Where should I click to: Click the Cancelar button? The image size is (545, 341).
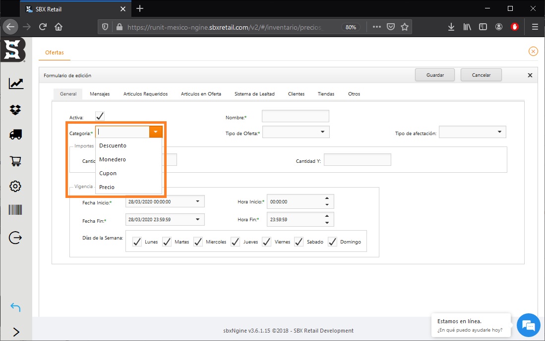(481, 75)
